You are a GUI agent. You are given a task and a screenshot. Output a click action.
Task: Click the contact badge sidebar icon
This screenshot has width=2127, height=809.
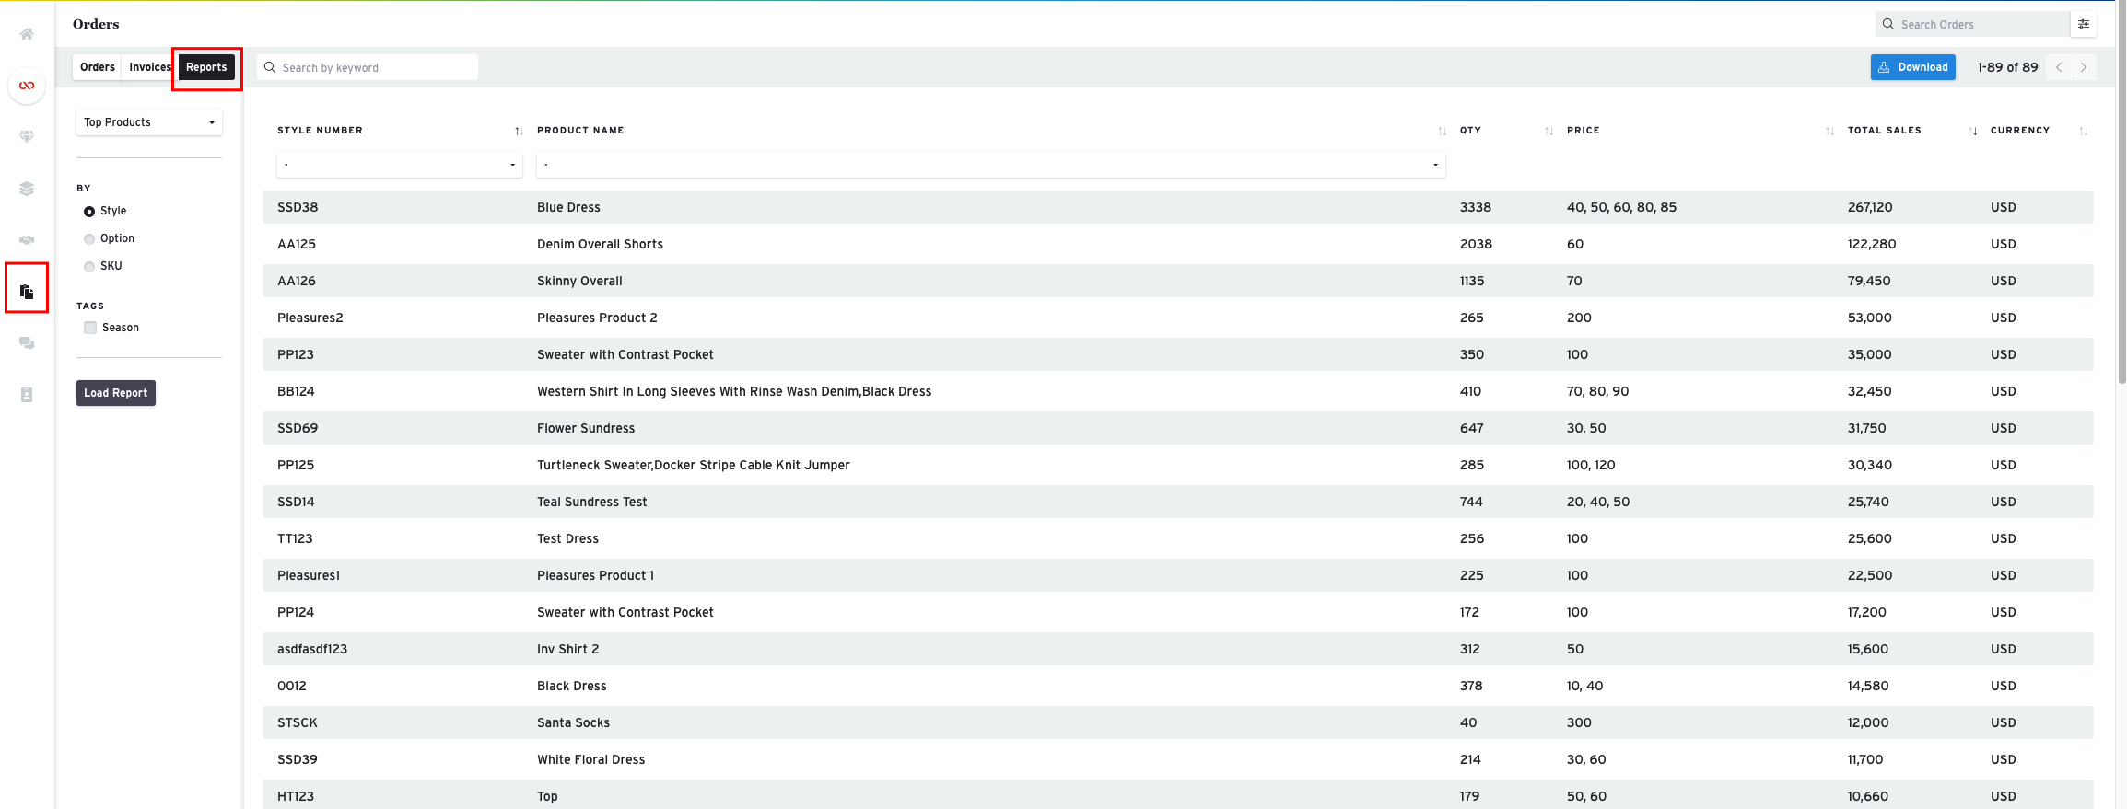(x=27, y=395)
